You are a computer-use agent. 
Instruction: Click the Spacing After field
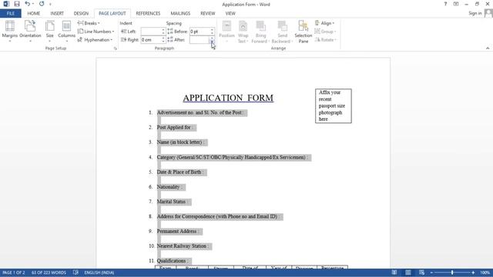pyautogui.click(x=200, y=40)
